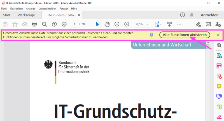Image resolution: width=224 pixels, height=121 pixels.
Task: Open notifications bell icon
Action: click(192, 15)
